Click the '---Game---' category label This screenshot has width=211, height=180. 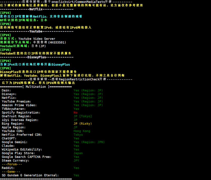(x=11, y=172)
